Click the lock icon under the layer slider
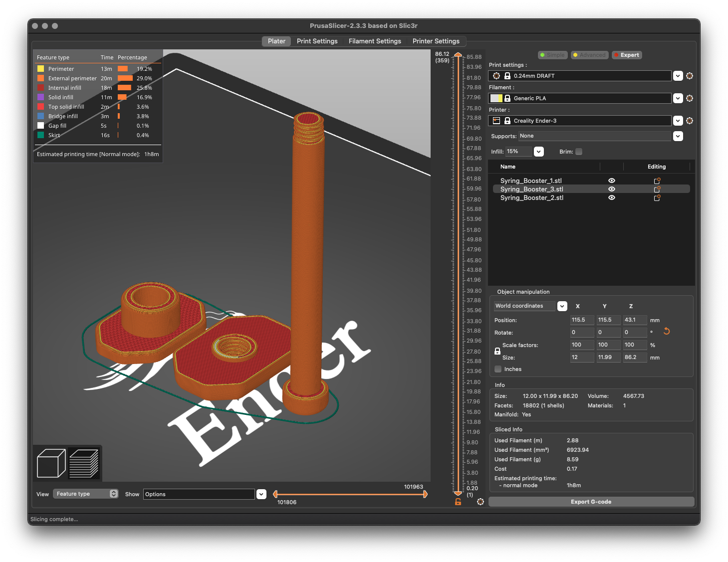 (x=458, y=502)
